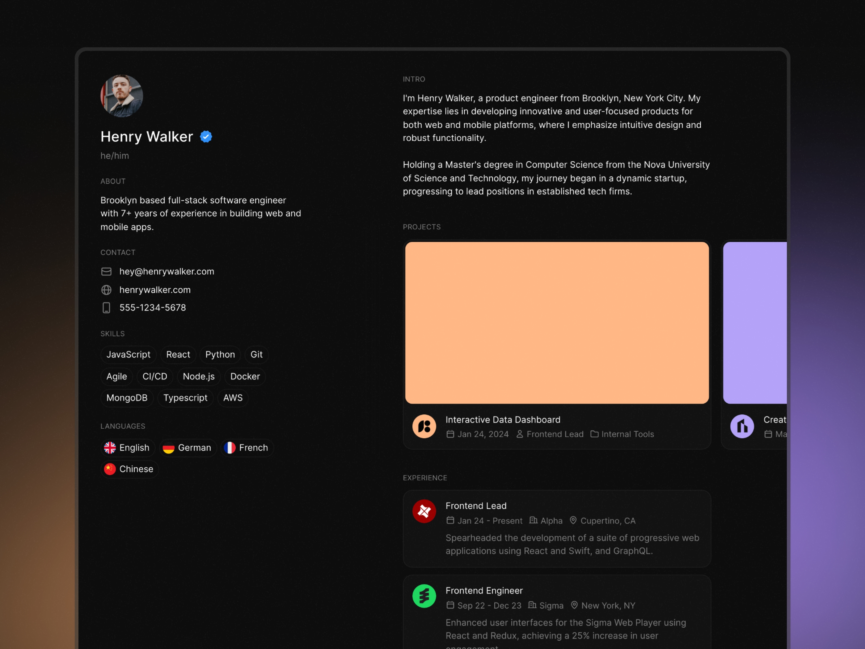This screenshot has height=649, width=865.
Task: Click the Interactive Data Dashboard project icon
Action: tap(424, 426)
